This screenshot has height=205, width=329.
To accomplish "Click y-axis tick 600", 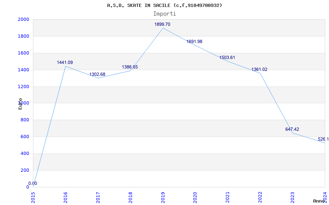I will [25, 137].
